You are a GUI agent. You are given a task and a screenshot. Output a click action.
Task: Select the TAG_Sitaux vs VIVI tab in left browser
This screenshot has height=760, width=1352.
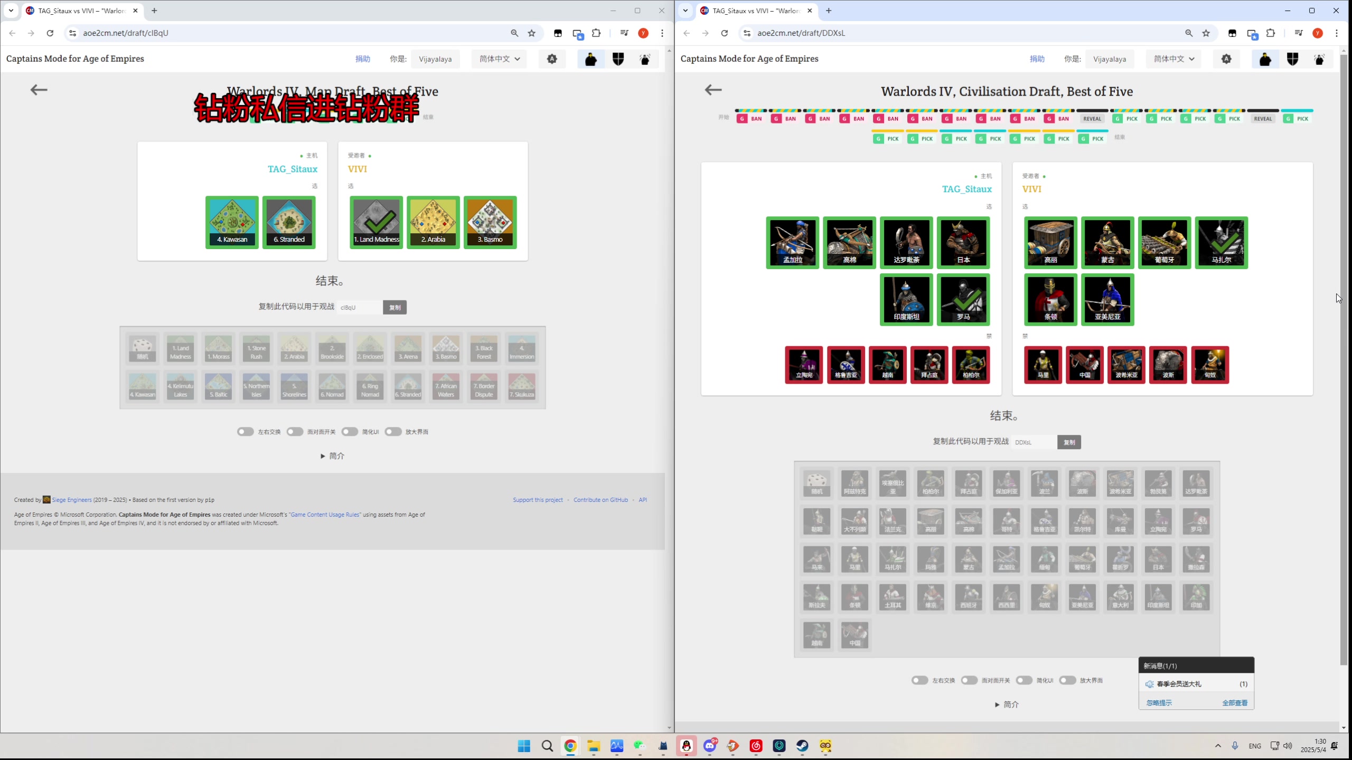click(x=82, y=11)
